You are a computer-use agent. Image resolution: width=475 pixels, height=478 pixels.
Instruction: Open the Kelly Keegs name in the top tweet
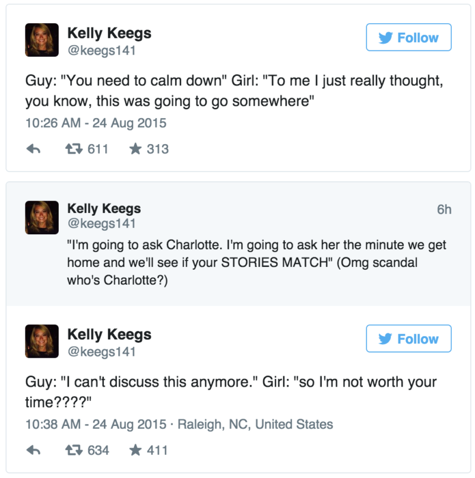pyautogui.click(x=109, y=33)
